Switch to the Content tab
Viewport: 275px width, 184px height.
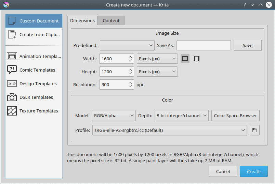click(x=111, y=20)
